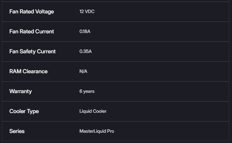Click the Fan Rated Current label
Image resolution: width=232 pixels, height=143 pixels.
(32, 32)
